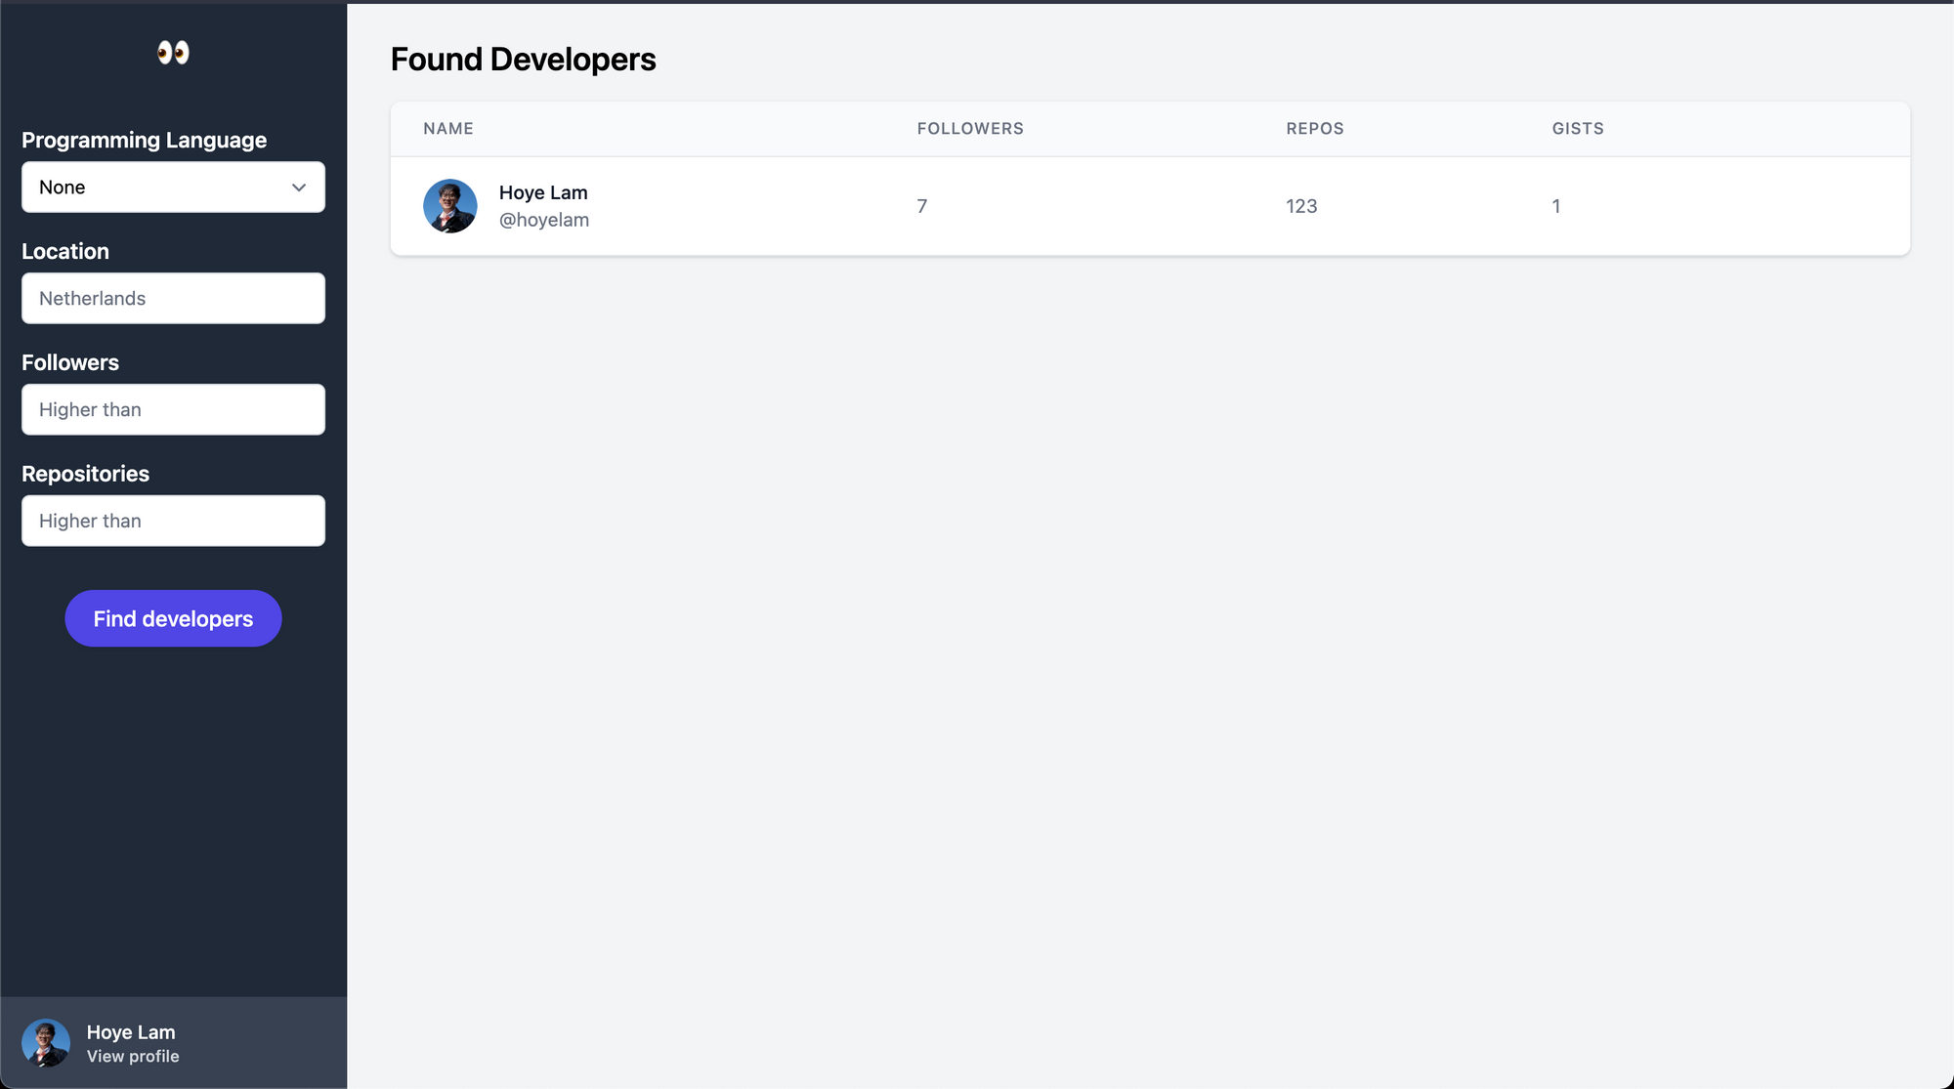
Task: Click the REPOS column header
Action: 1315,129
